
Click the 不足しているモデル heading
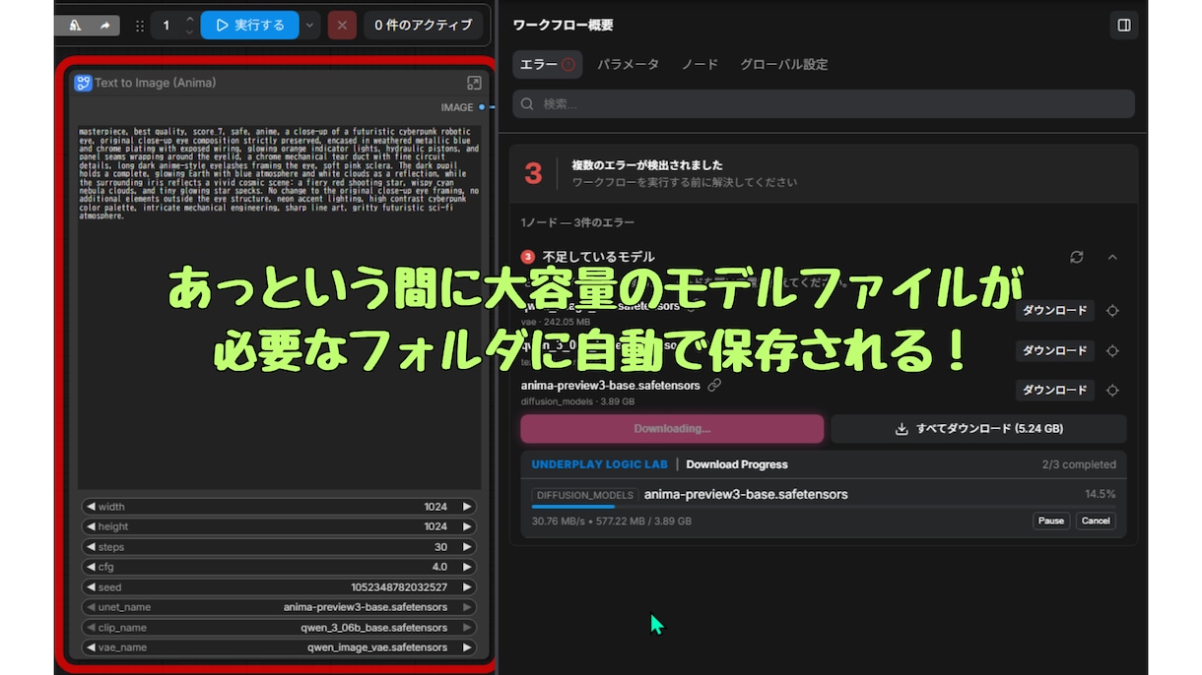[x=598, y=257]
